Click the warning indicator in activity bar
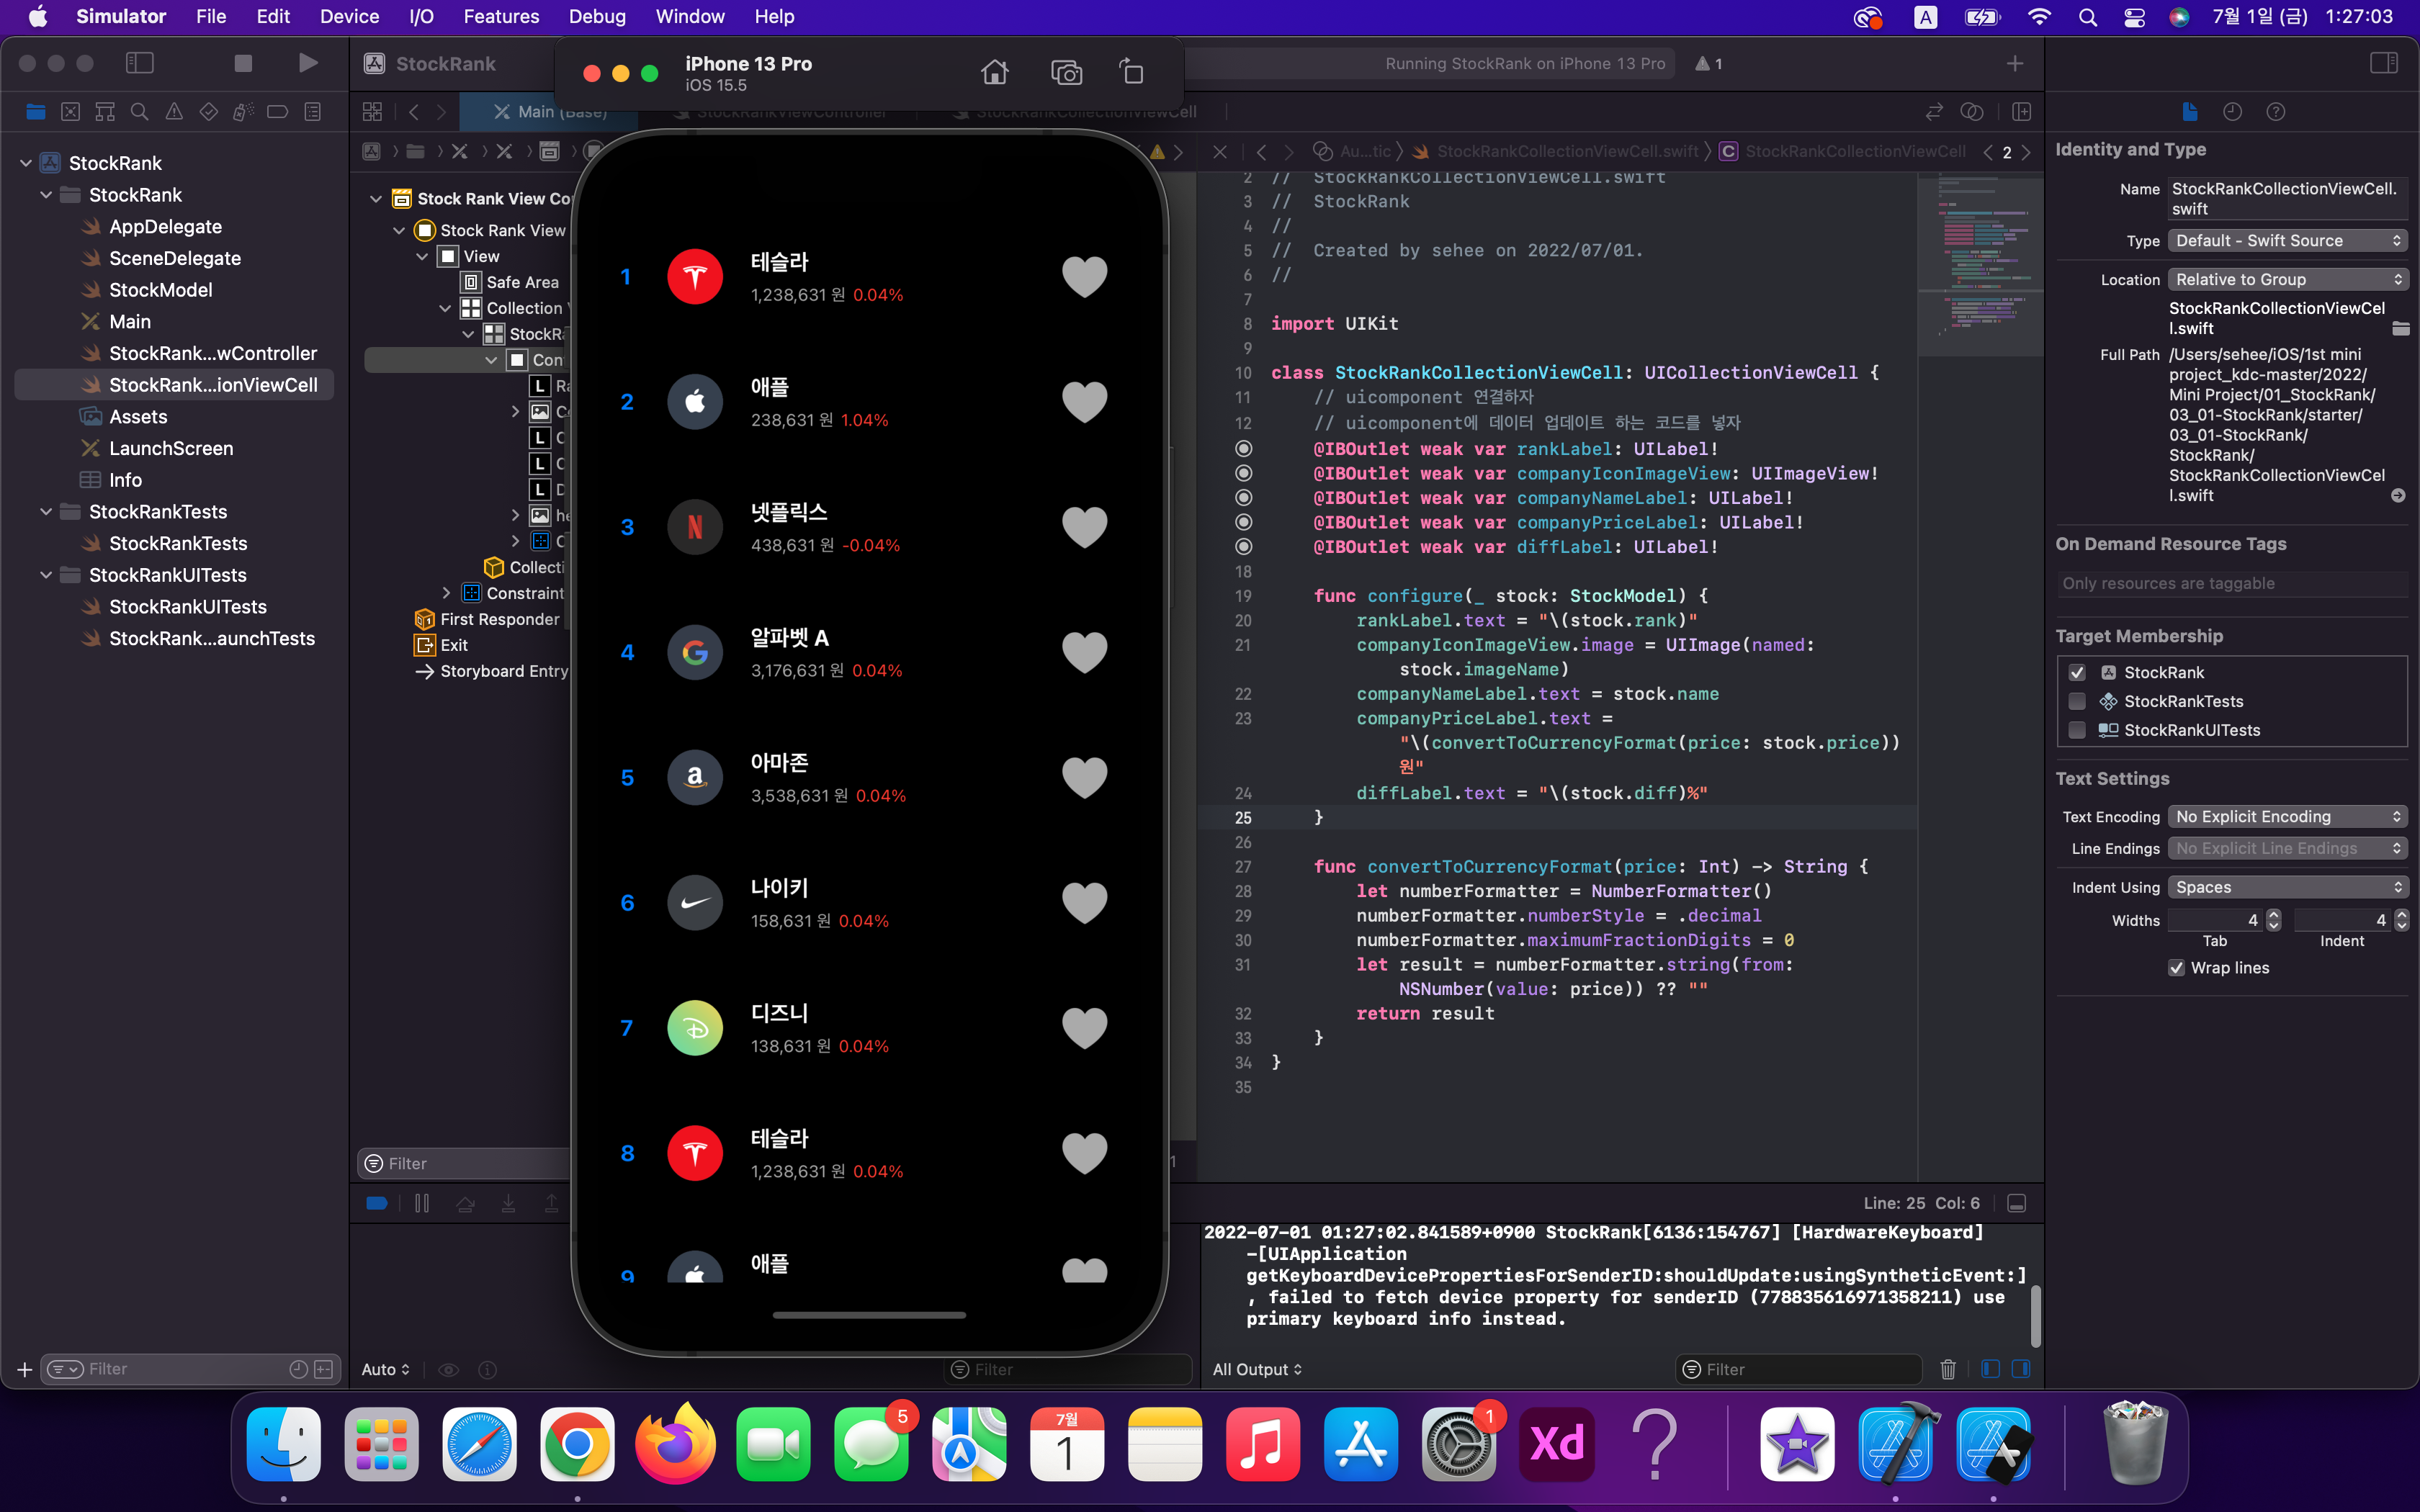 (1708, 63)
